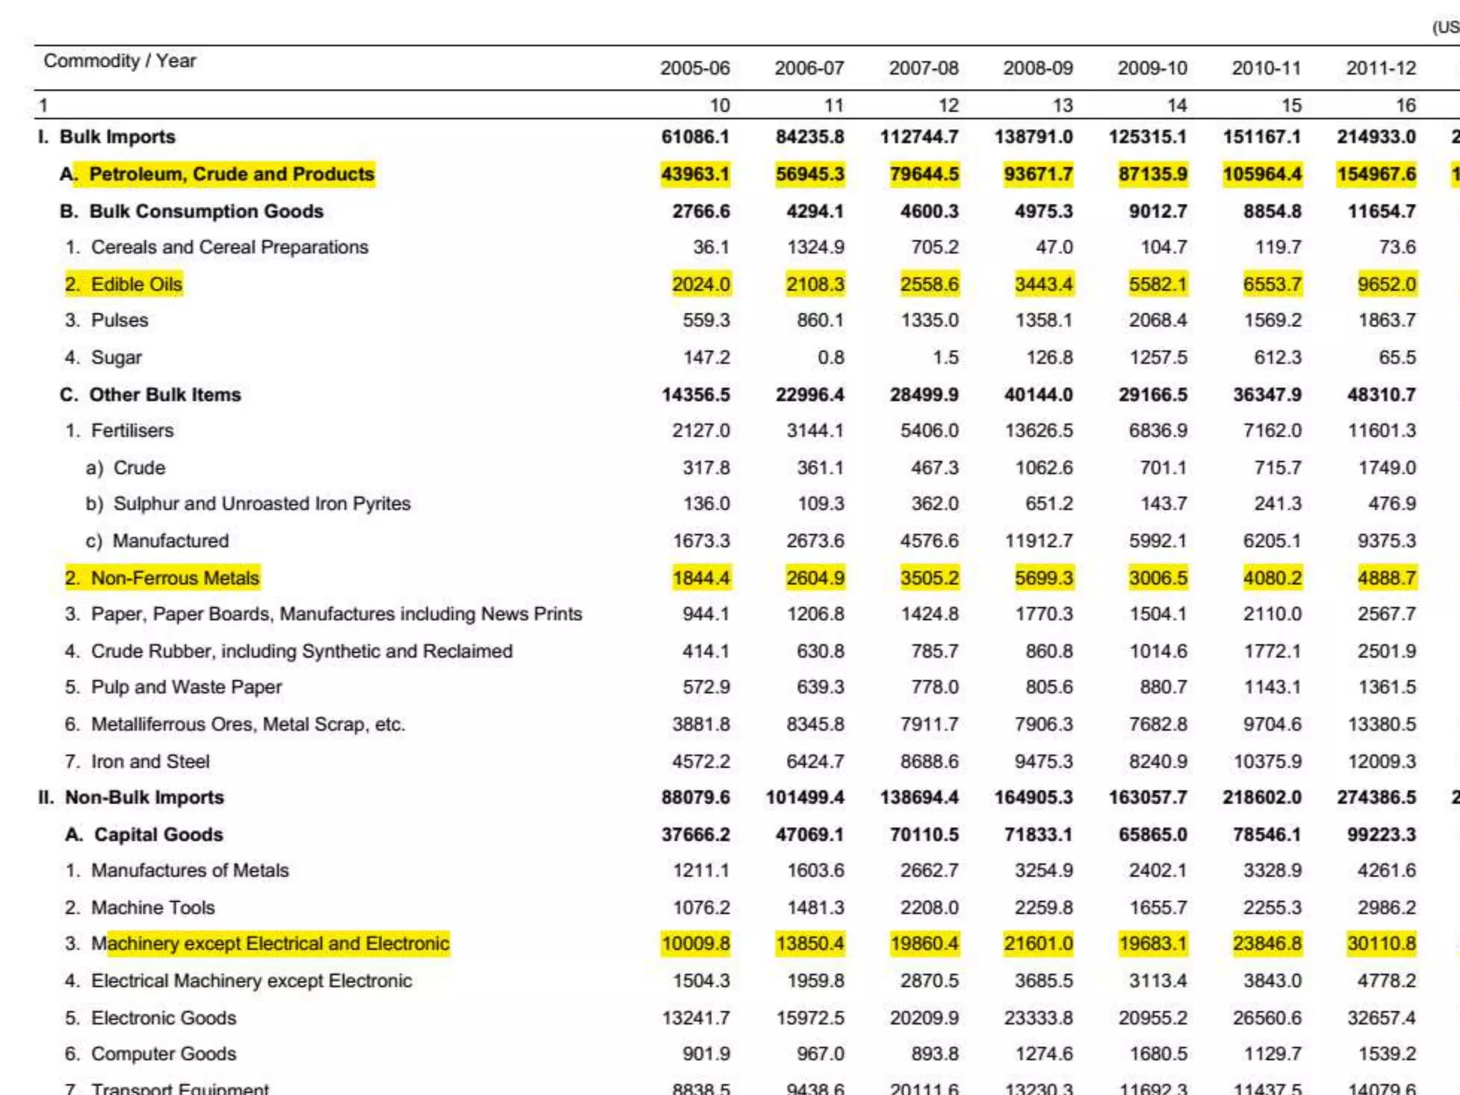Click highlighted value 9652.0 for Edible Oils
Screen dimensions: 1460x1095
coord(1386,284)
